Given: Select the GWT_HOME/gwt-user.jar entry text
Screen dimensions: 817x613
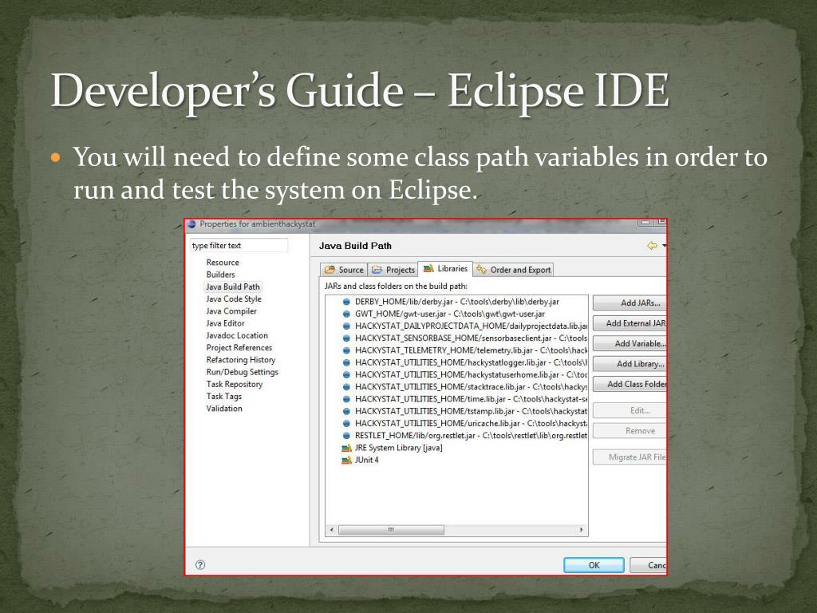Looking at the screenshot, I should click(450, 314).
